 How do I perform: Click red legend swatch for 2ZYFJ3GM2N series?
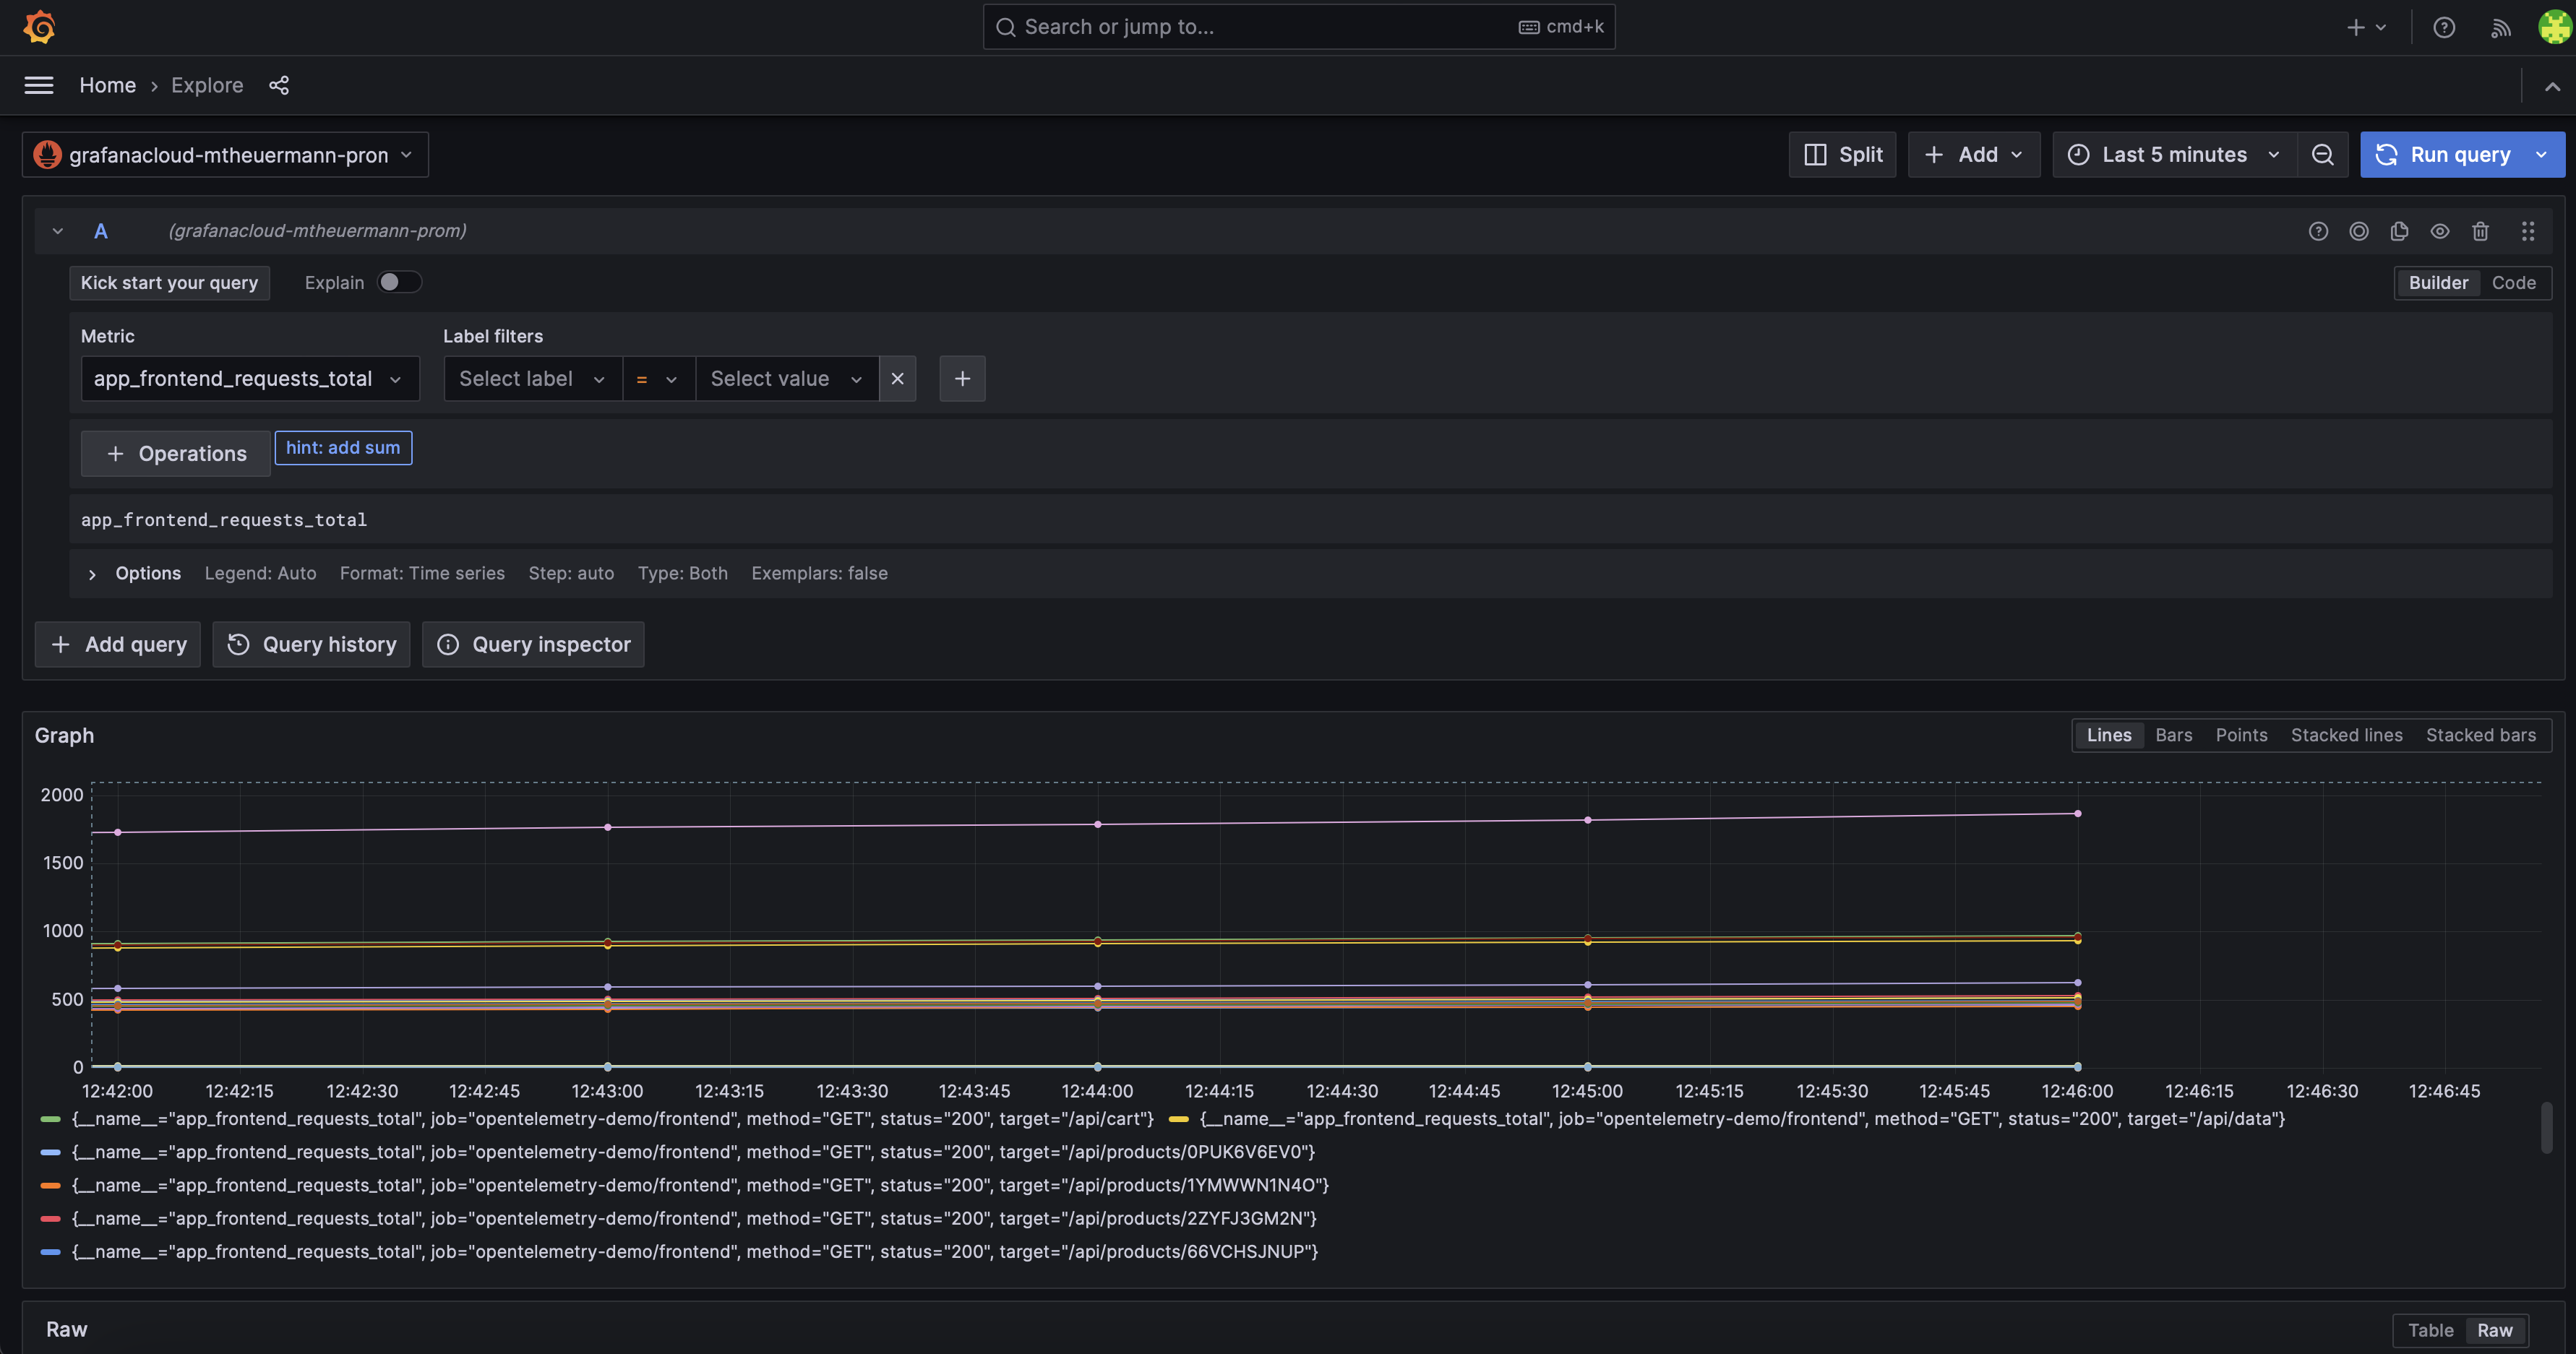click(50, 1218)
